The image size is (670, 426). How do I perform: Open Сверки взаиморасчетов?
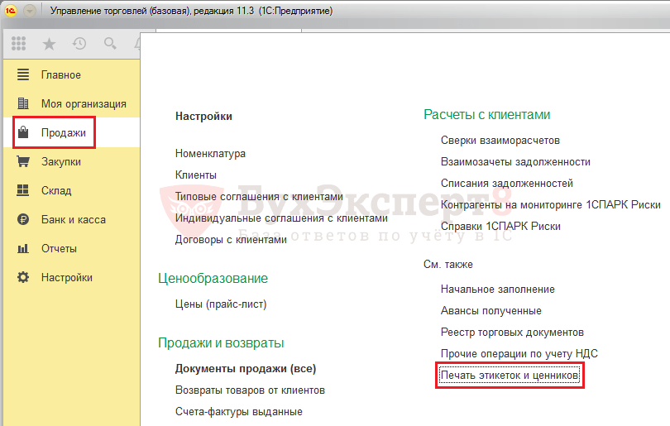coord(500,140)
